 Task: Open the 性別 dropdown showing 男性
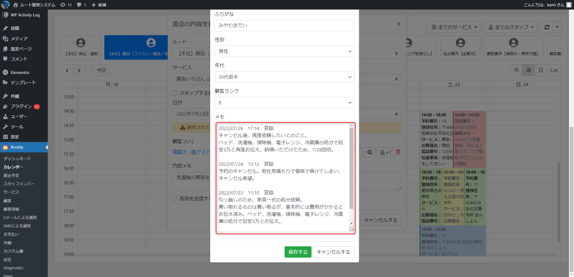point(284,51)
